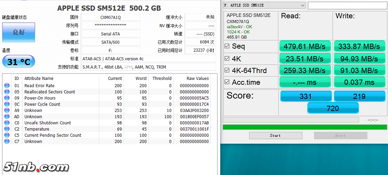The image size is (388, 175).
Task: Click the 51nb.com watermark logo
Action: click(36, 167)
